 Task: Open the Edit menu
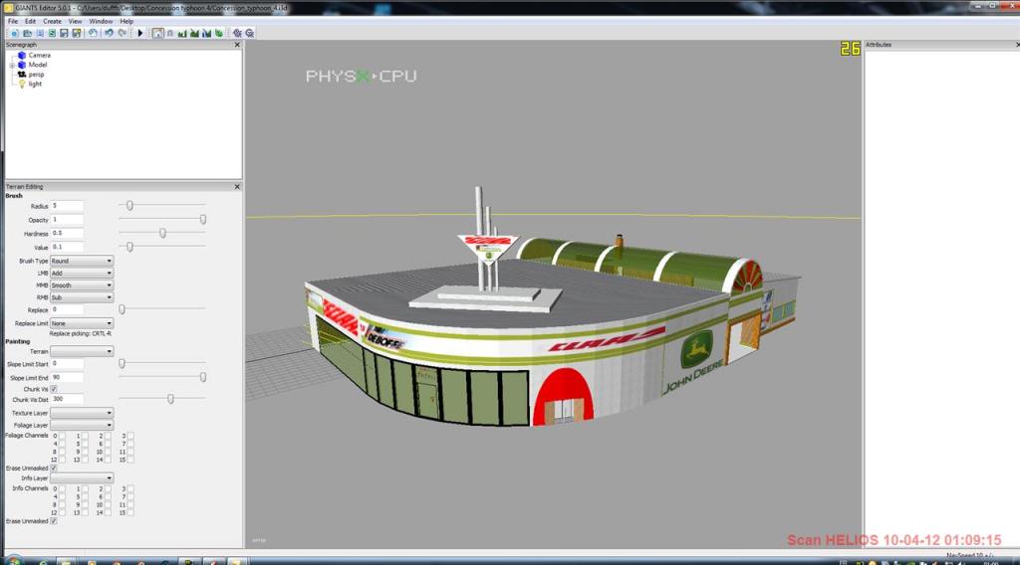pyautogui.click(x=30, y=22)
